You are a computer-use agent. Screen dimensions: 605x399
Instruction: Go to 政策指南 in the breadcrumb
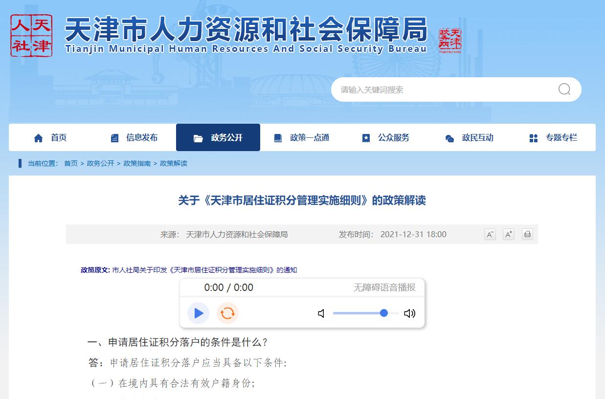point(137,163)
